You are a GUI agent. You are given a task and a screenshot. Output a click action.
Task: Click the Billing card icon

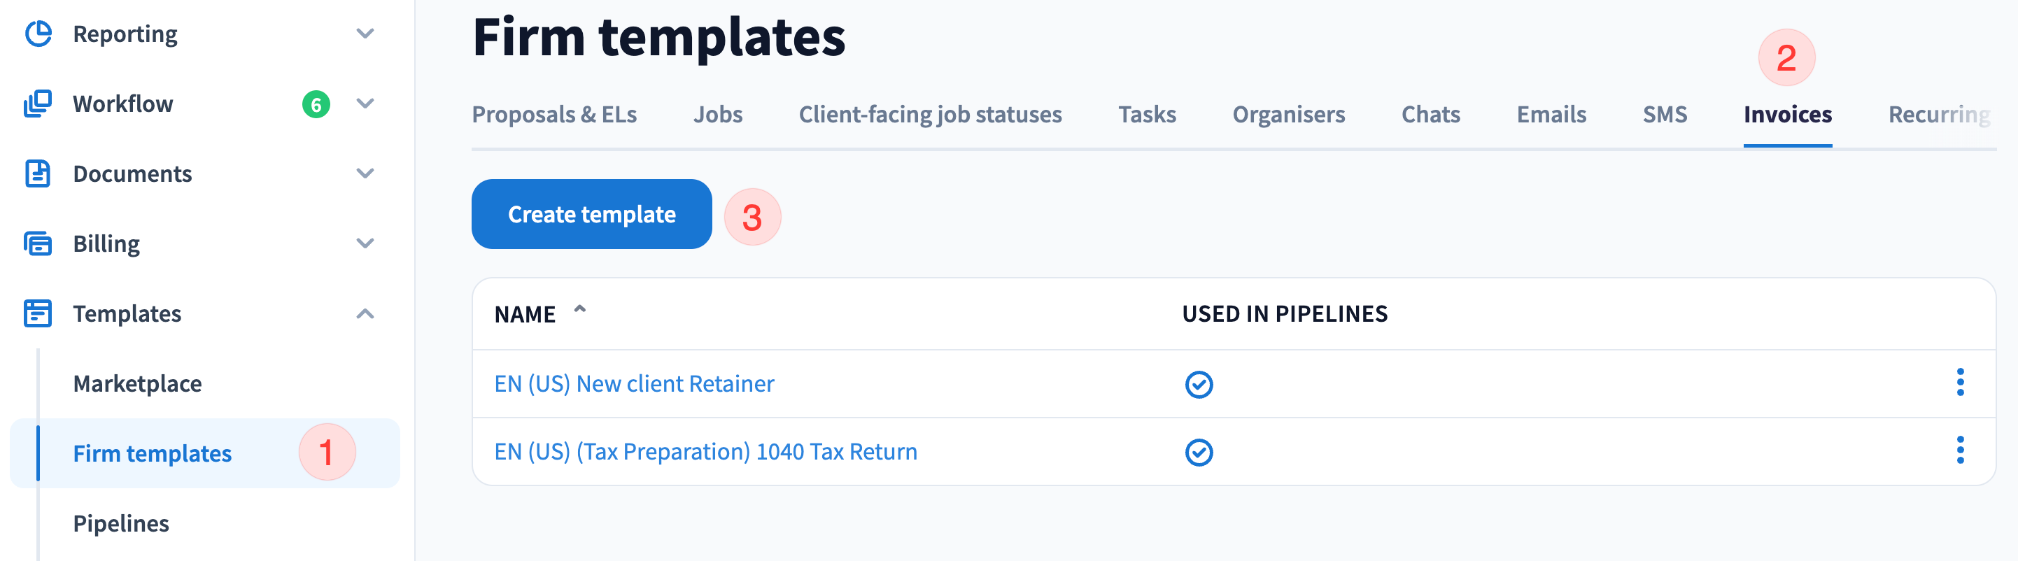(38, 243)
